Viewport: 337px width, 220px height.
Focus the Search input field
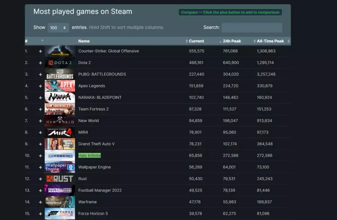pos(252,28)
